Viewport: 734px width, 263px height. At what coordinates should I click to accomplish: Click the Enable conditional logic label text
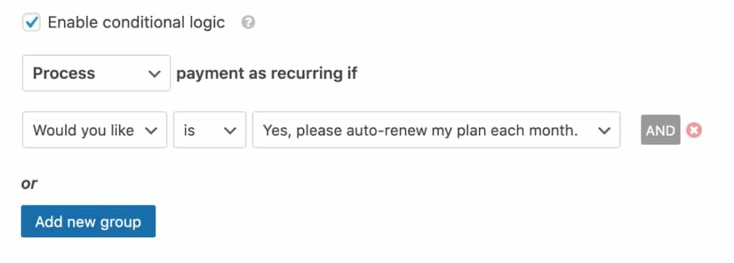(x=136, y=22)
